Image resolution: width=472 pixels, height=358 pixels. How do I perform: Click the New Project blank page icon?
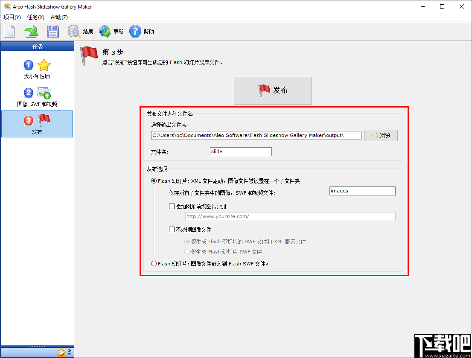click(9, 31)
